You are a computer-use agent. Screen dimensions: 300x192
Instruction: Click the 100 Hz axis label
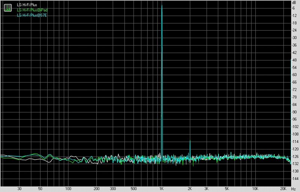tap(68, 189)
